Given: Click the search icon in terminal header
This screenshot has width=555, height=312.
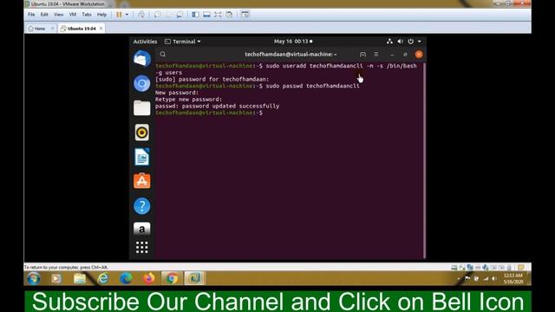Looking at the screenshot, I should click(163, 54).
